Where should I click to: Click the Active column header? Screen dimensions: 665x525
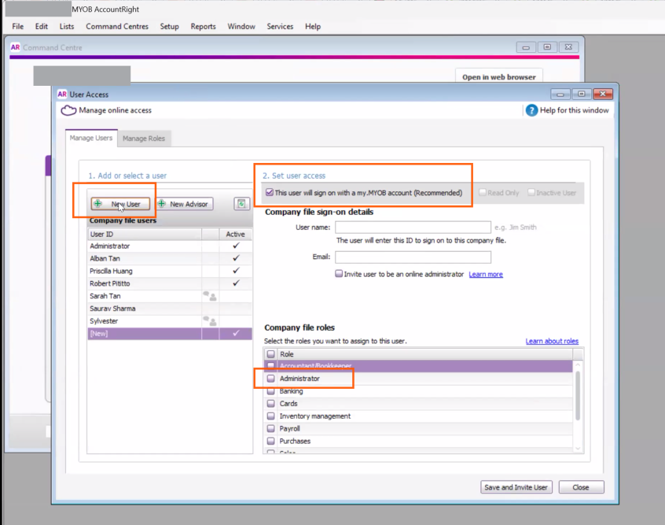pyautogui.click(x=235, y=234)
